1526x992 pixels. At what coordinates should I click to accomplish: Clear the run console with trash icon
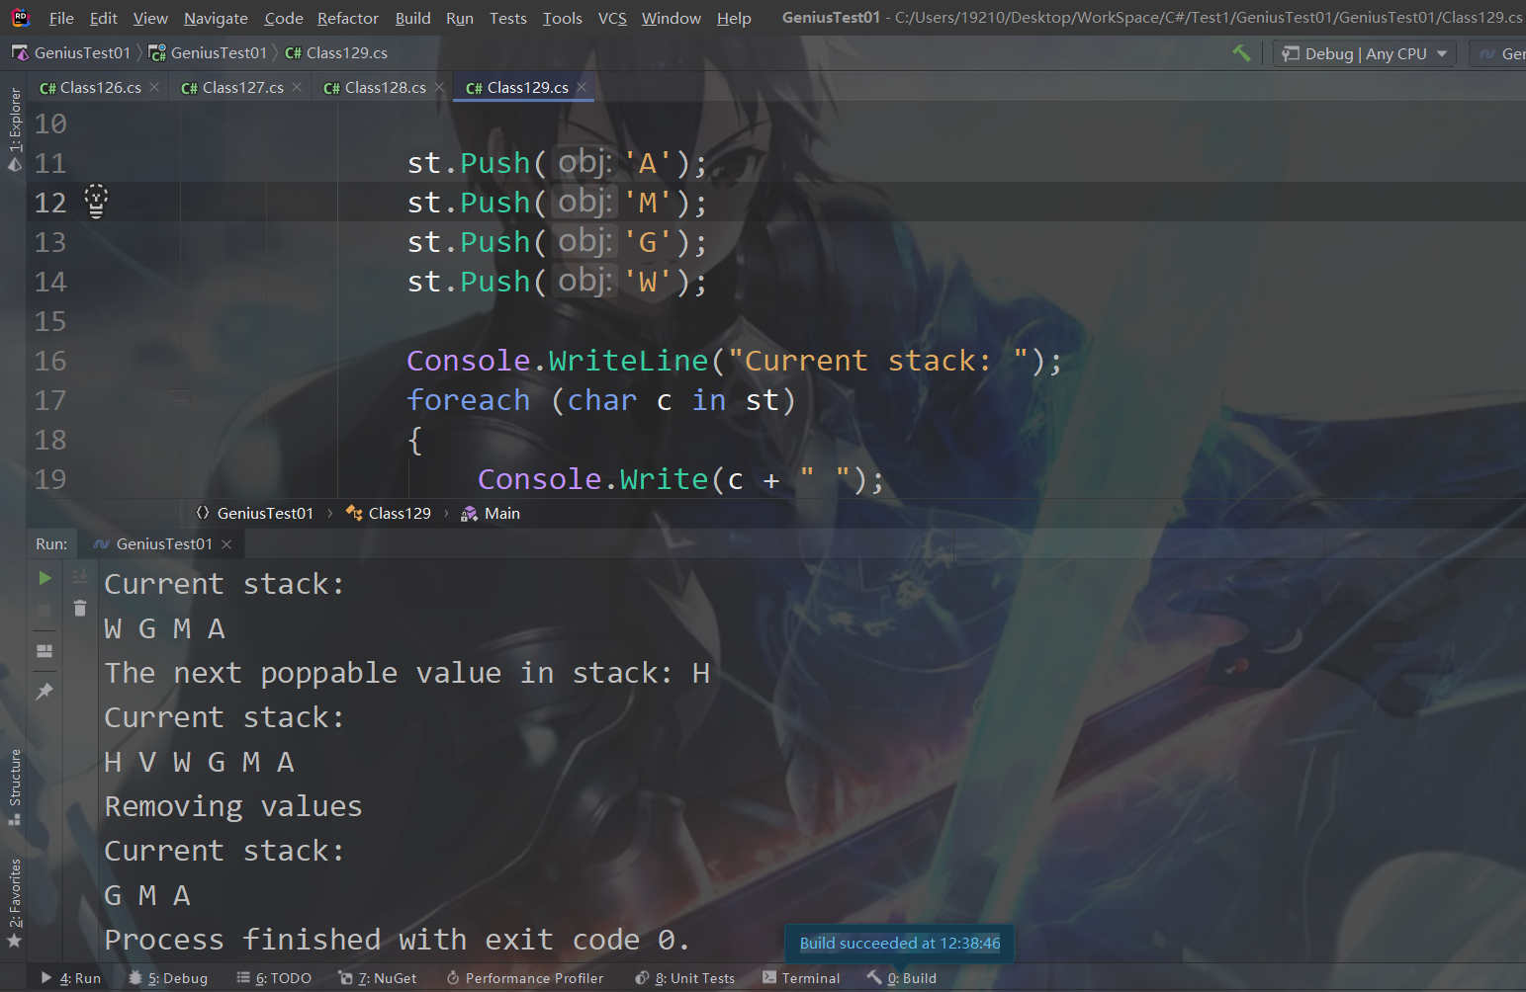click(x=80, y=609)
